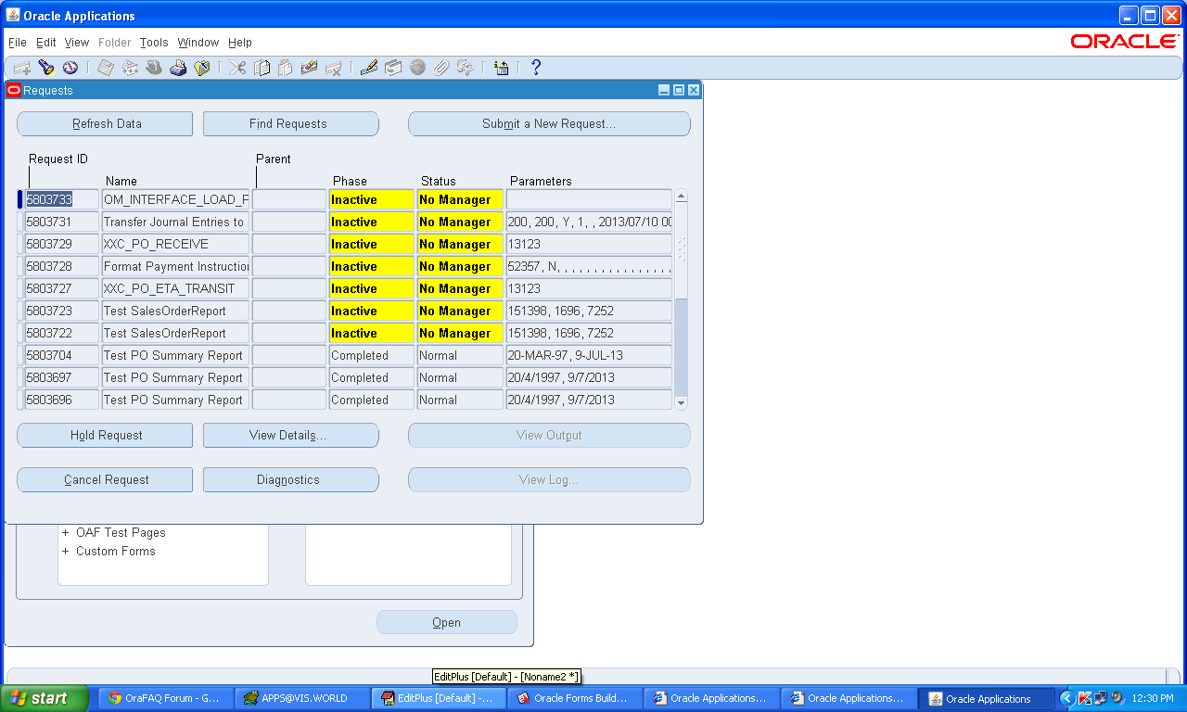
Task: Open the Edit menu
Action: pyautogui.click(x=46, y=43)
